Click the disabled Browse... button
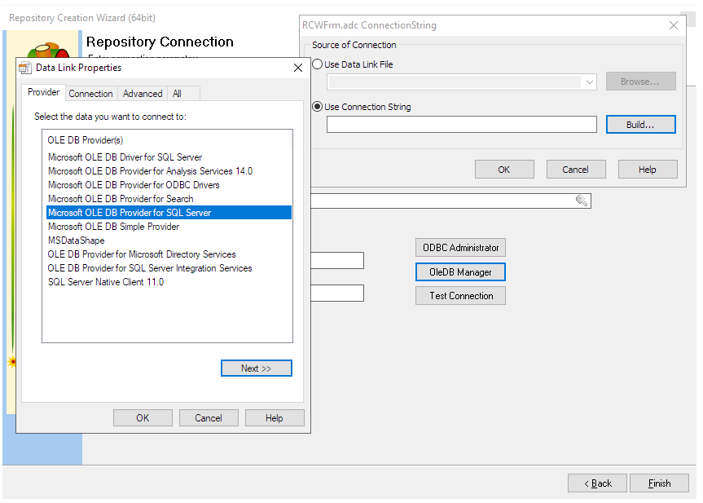 click(x=640, y=82)
